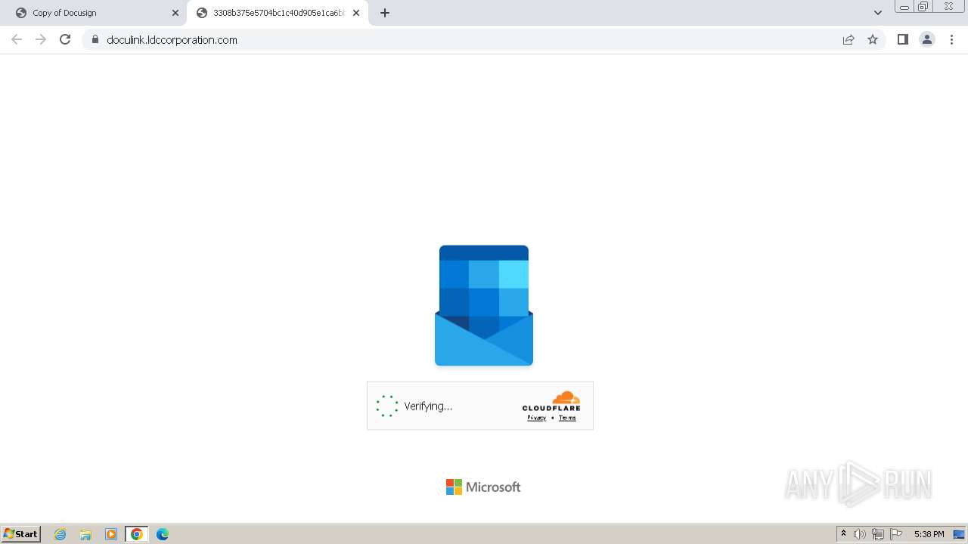Screen dimensions: 968x544
Task: Open the Chrome side panel
Action: [x=902, y=39]
